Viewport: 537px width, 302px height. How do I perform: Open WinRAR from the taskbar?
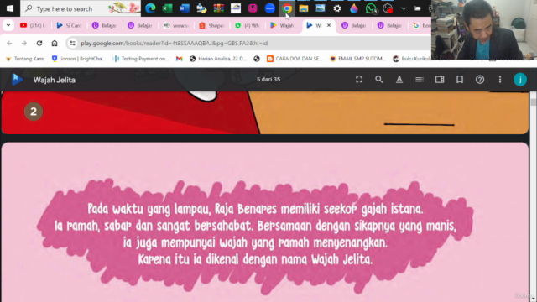218,8
